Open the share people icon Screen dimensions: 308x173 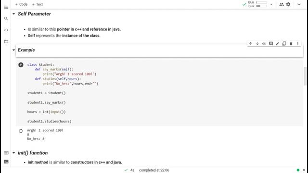[x=282, y=4]
